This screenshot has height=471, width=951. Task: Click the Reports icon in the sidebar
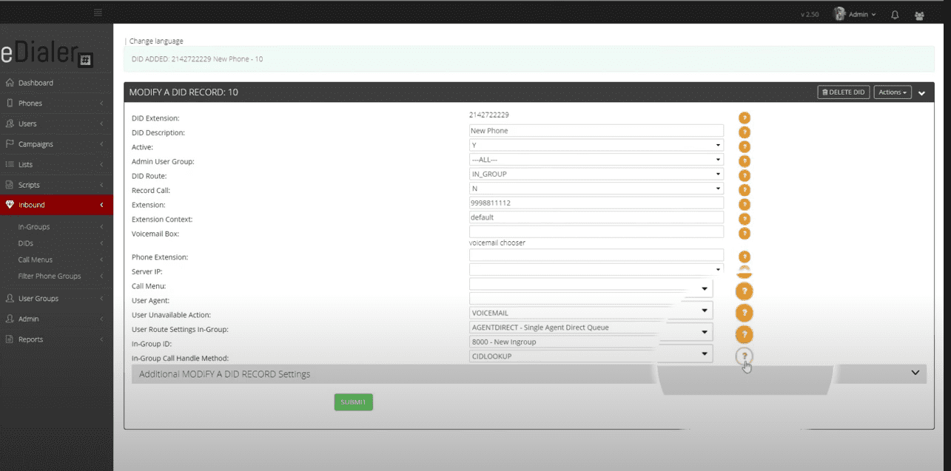[10, 339]
